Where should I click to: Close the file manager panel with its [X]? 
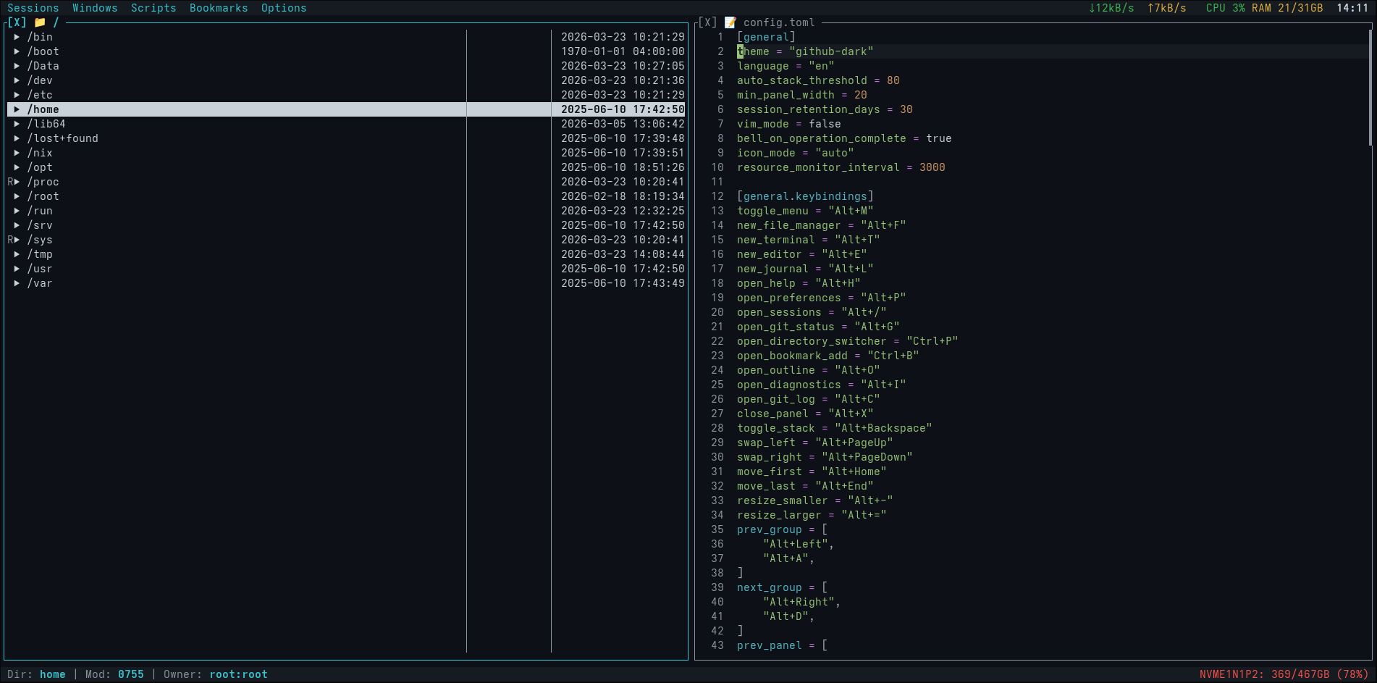click(x=16, y=22)
